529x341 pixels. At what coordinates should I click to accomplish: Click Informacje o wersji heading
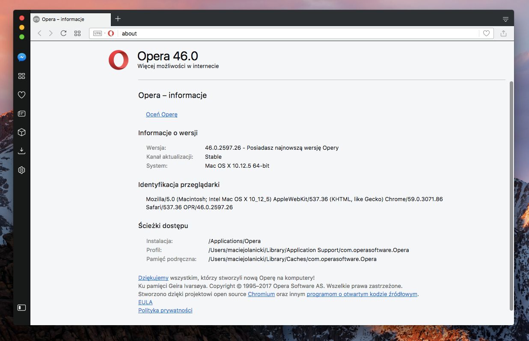coord(168,133)
